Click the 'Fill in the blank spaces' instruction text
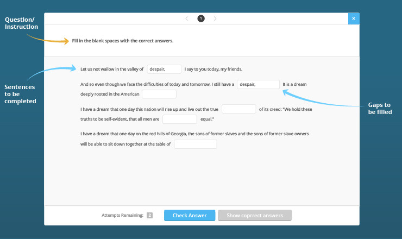 123,41
